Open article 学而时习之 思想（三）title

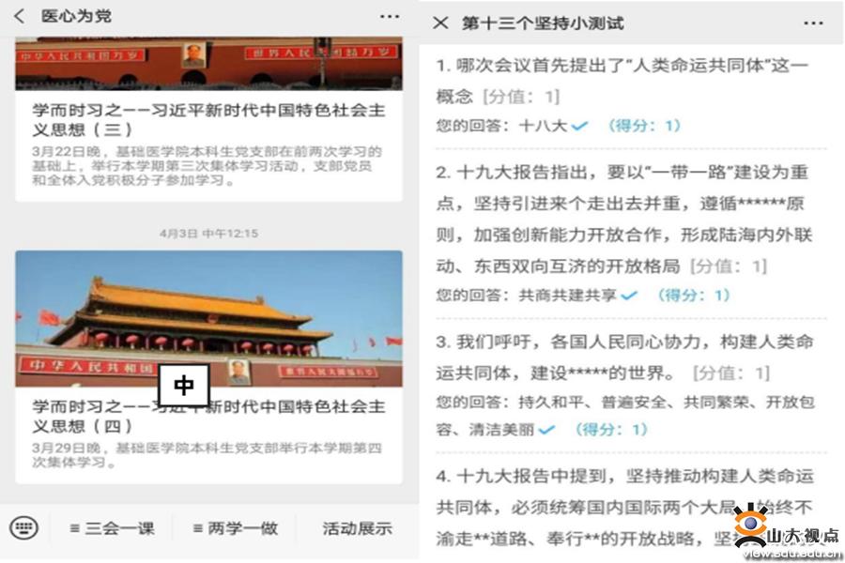(x=208, y=119)
